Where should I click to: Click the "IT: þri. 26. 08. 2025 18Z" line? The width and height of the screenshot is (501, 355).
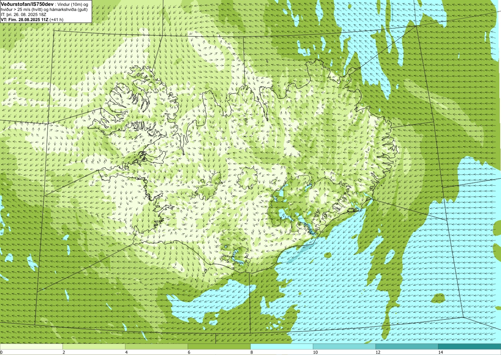[x=23, y=14]
